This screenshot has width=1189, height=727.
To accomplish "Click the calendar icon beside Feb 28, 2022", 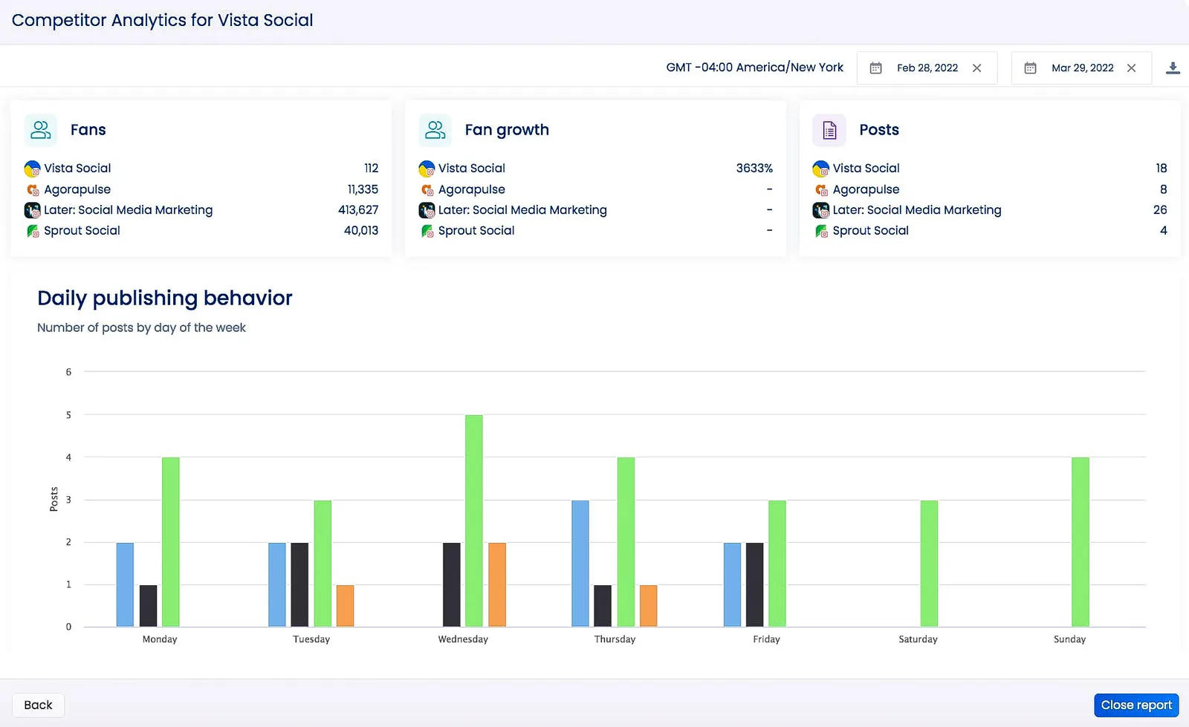I will coord(877,68).
